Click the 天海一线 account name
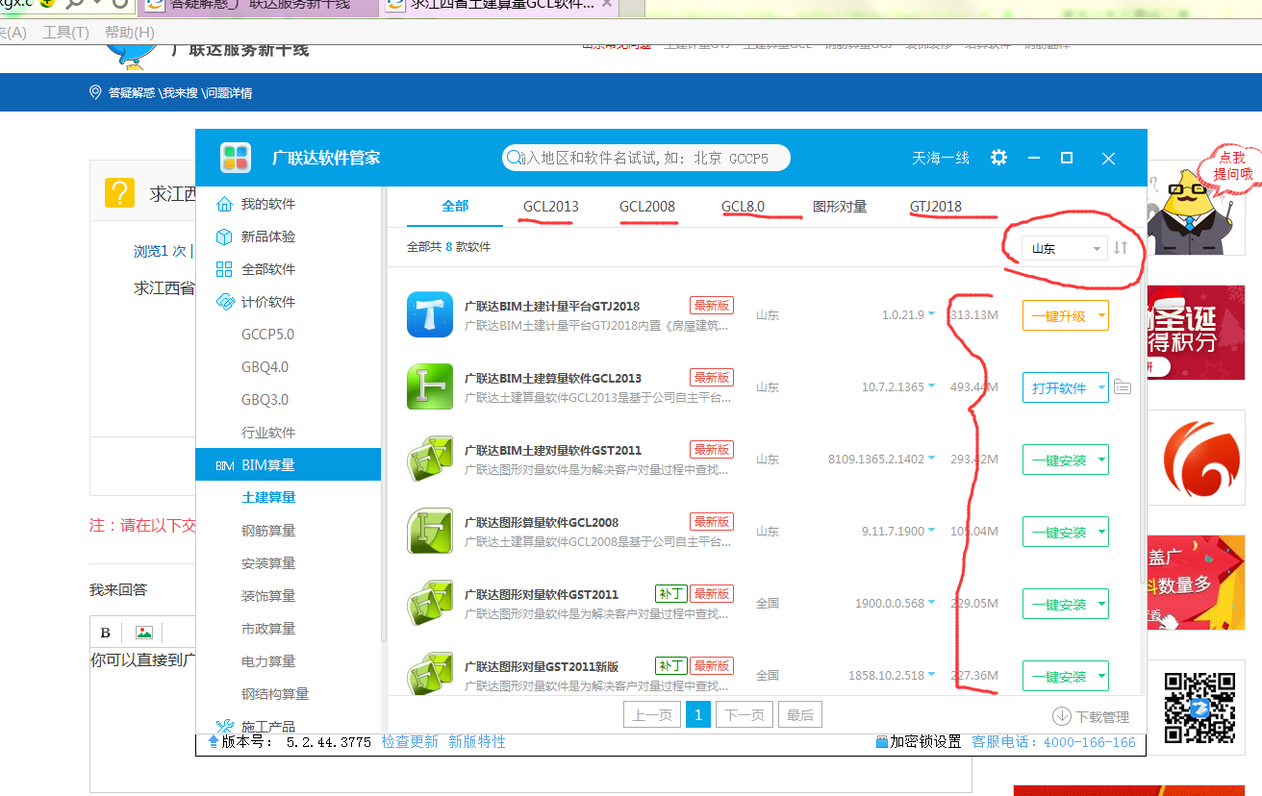This screenshot has height=796, width=1262. pos(941,158)
